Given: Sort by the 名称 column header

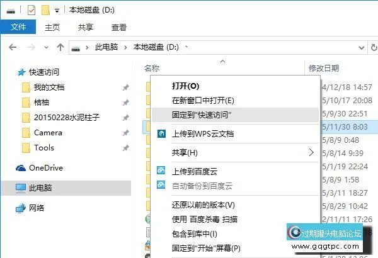Looking at the screenshot, I should (152, 69).
